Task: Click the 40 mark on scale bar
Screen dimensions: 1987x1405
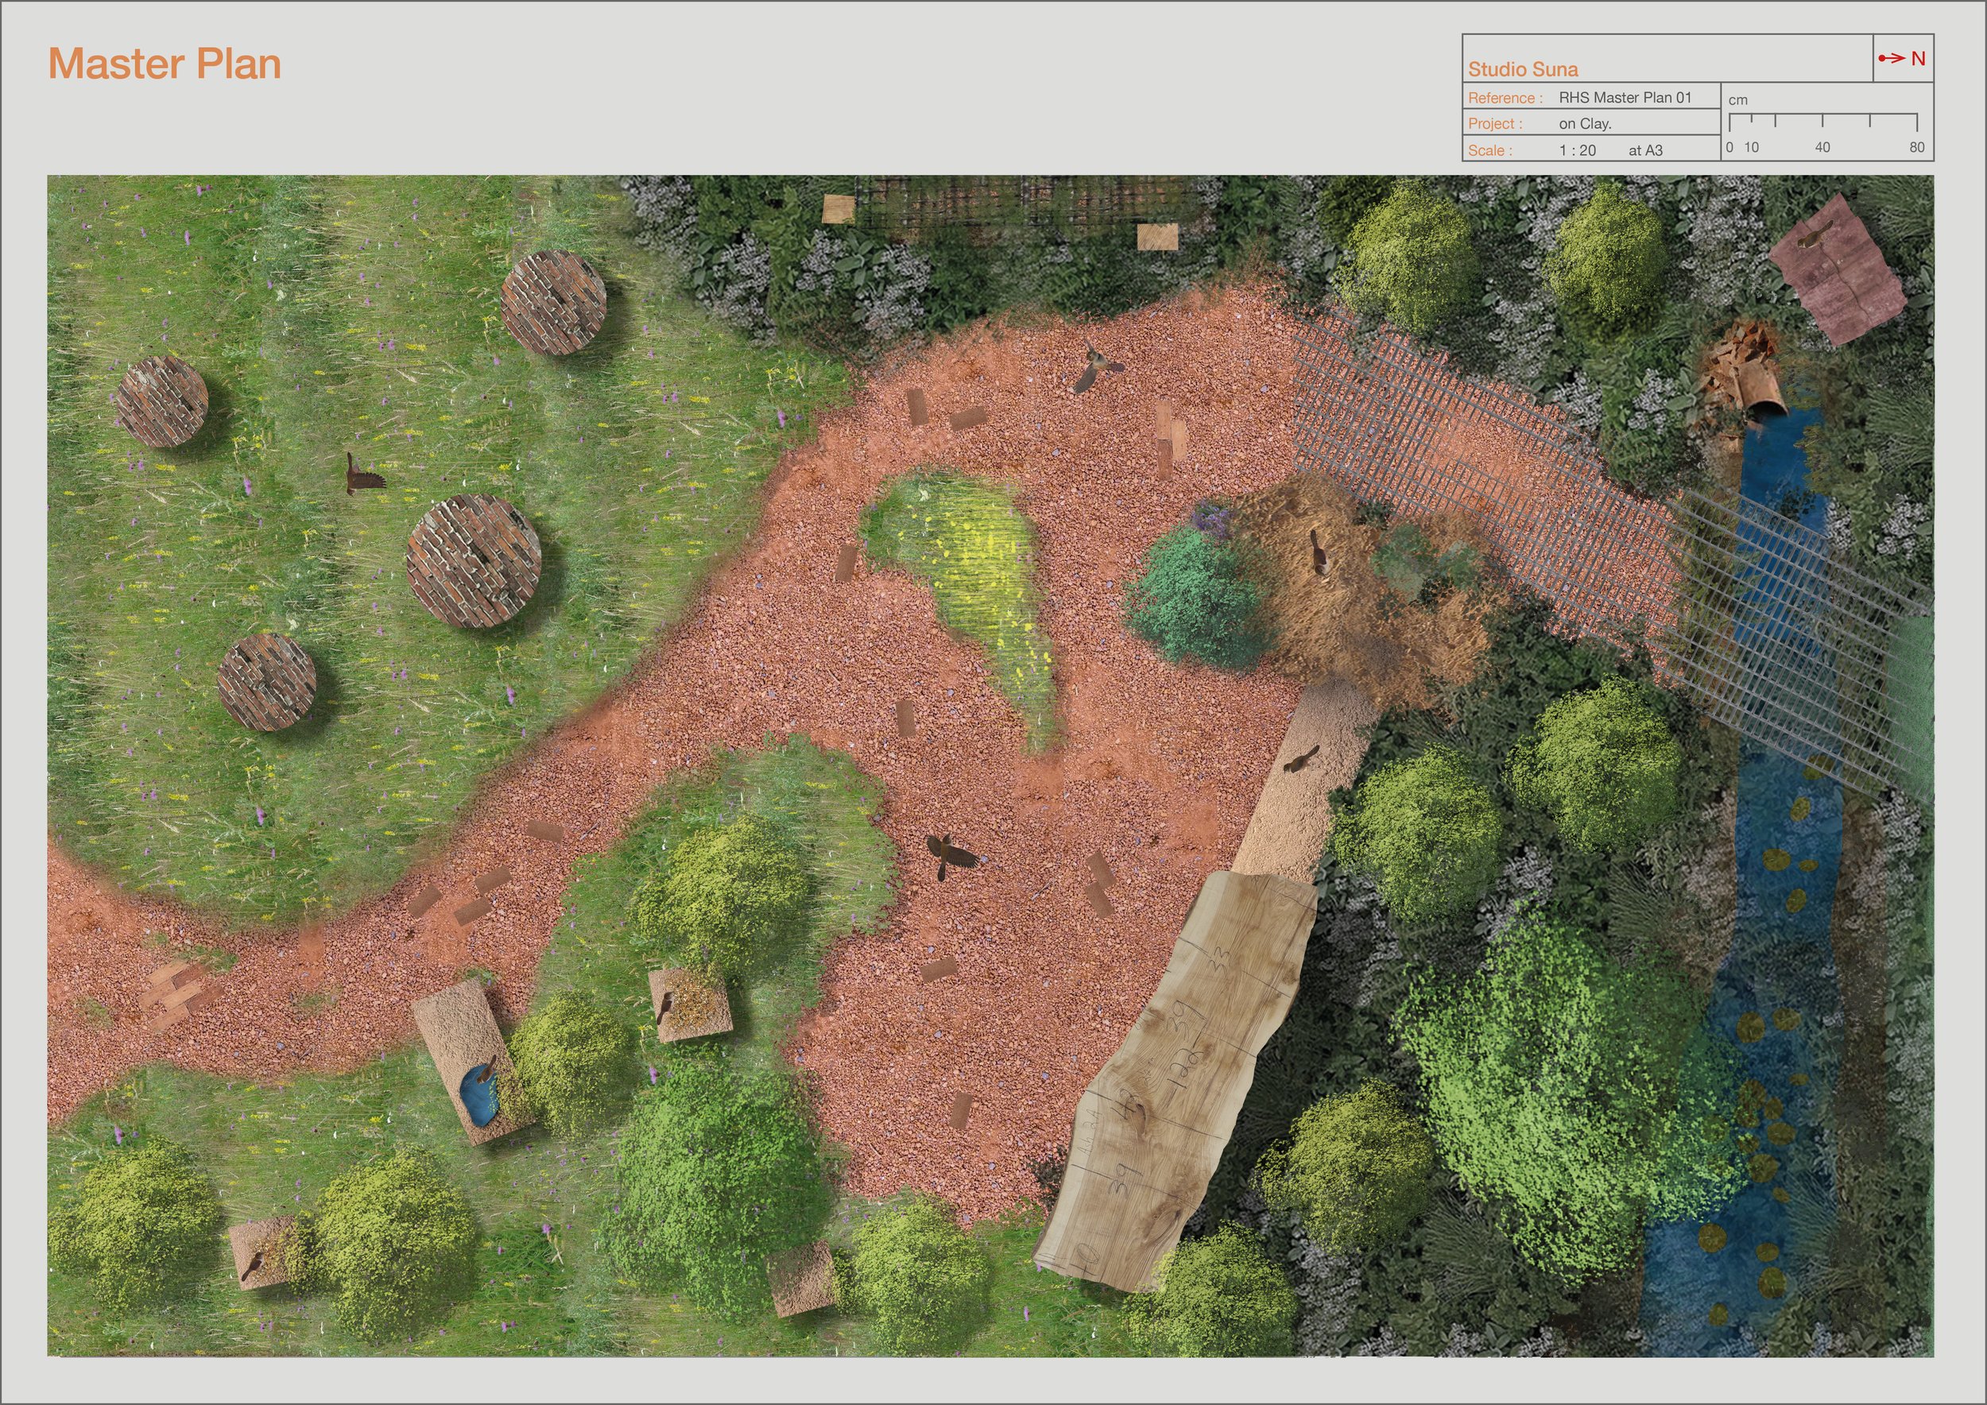Action: tap(1822, 147)
